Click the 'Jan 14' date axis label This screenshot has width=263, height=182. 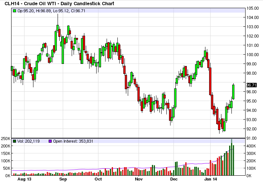211,179
